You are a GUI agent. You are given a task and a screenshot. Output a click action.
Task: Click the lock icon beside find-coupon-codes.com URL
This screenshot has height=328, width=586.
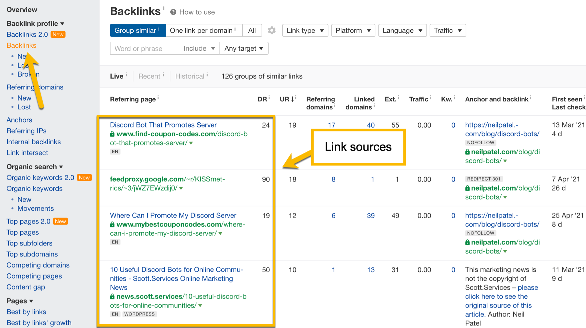click(112, 134)
